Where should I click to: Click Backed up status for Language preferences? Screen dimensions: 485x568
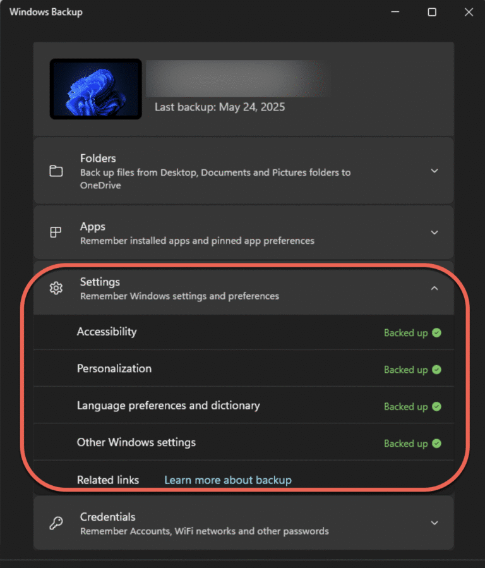point(405,407)
